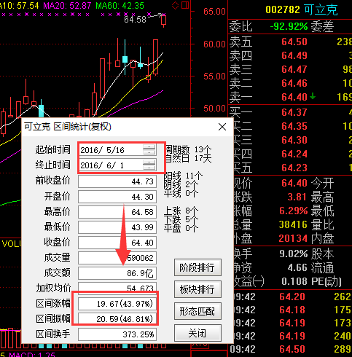
Task: Click the 终止时间 date field 2016/6/1
Action: coord(112,165)
